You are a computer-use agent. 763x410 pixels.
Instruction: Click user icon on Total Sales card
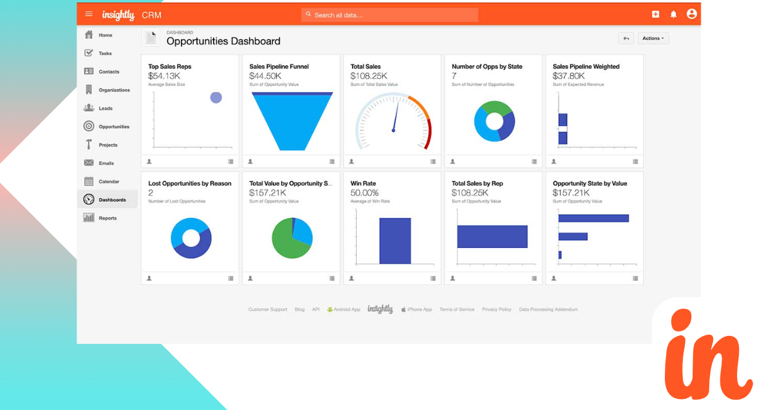(351, 162)
